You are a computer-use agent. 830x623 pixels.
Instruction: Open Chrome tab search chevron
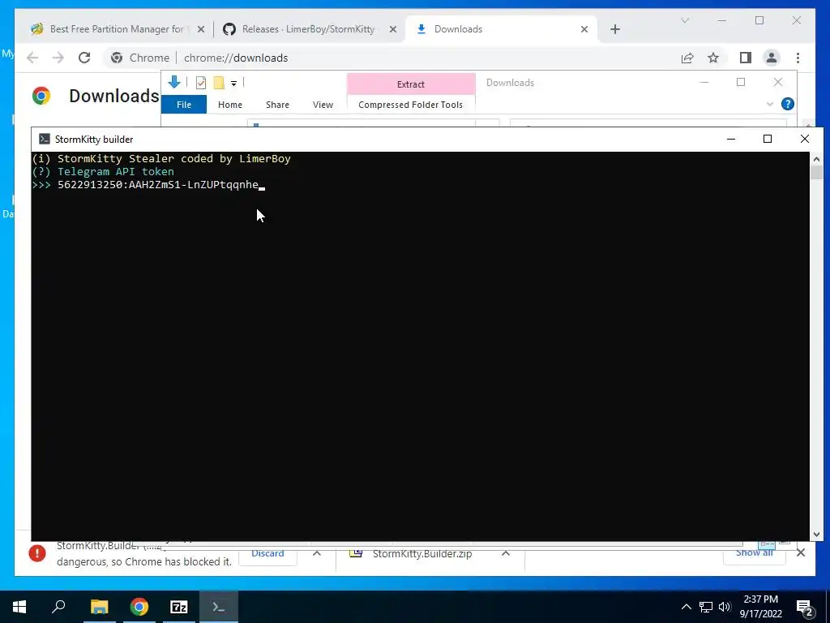(684, 20)
